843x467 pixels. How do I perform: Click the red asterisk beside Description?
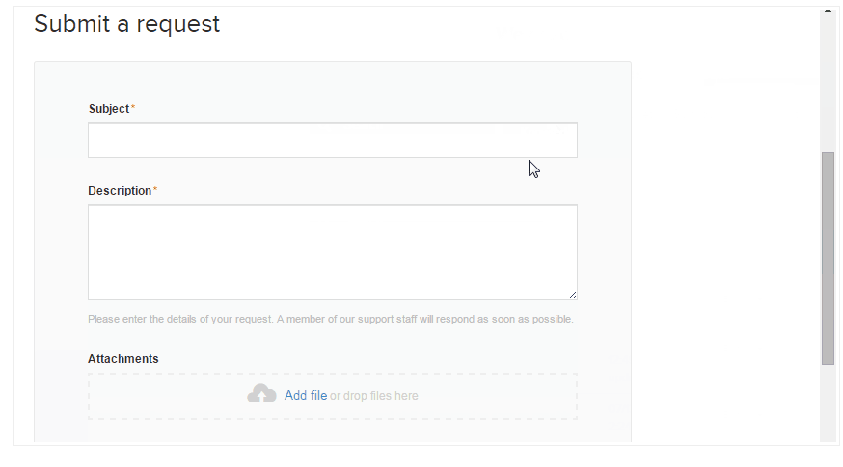coord(155,189)
